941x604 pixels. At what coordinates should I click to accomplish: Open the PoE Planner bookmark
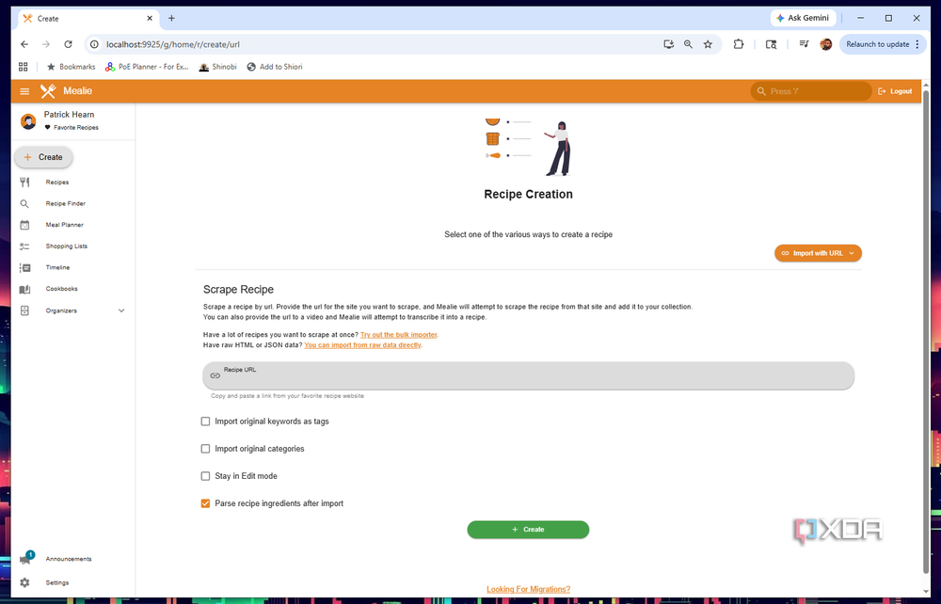[147, 67]
